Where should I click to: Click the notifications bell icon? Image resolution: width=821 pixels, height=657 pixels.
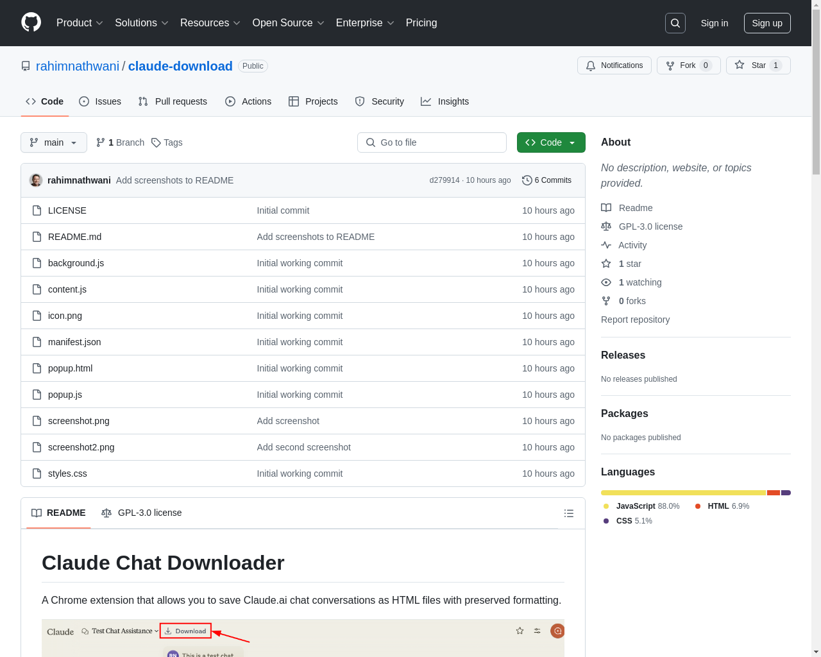click(x=591, y=65)
